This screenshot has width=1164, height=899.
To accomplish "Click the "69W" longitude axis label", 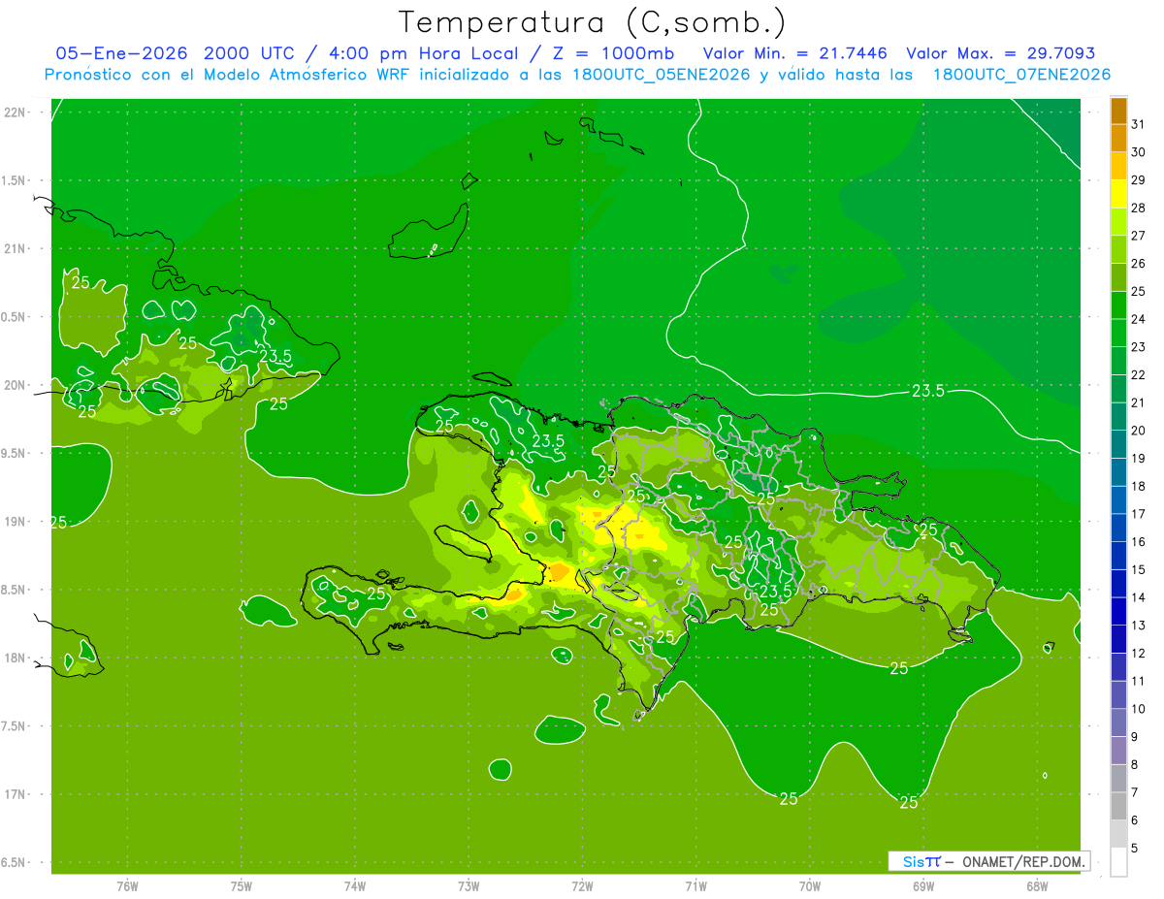I will coord(923,885).
